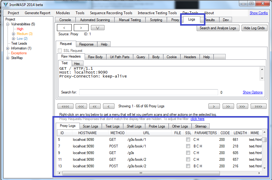Open the Show Config link
Viewport: 272px width, 180px height.
click(258, 13)
